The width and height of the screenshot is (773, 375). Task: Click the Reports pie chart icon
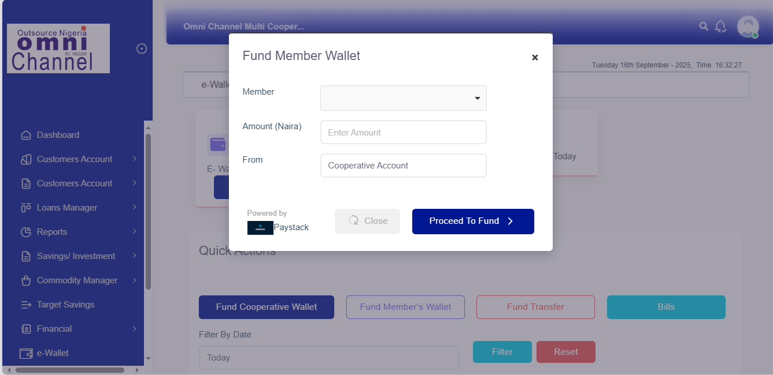coord(26,232)
